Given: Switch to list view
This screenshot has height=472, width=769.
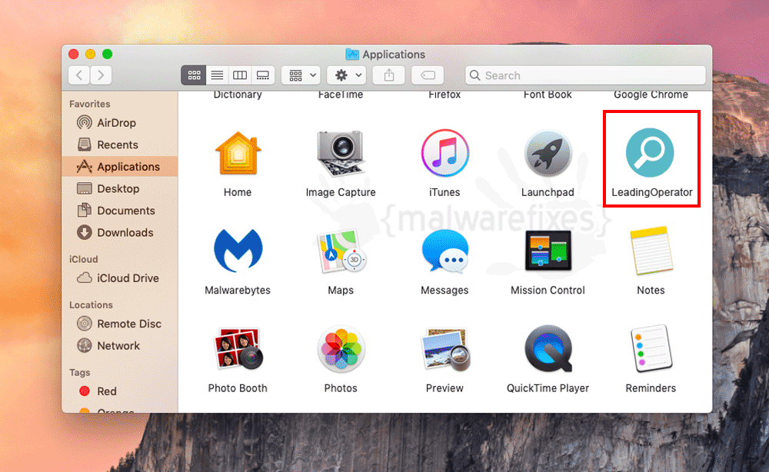Looking at the screenshot, I should click(x=218, y=75).
